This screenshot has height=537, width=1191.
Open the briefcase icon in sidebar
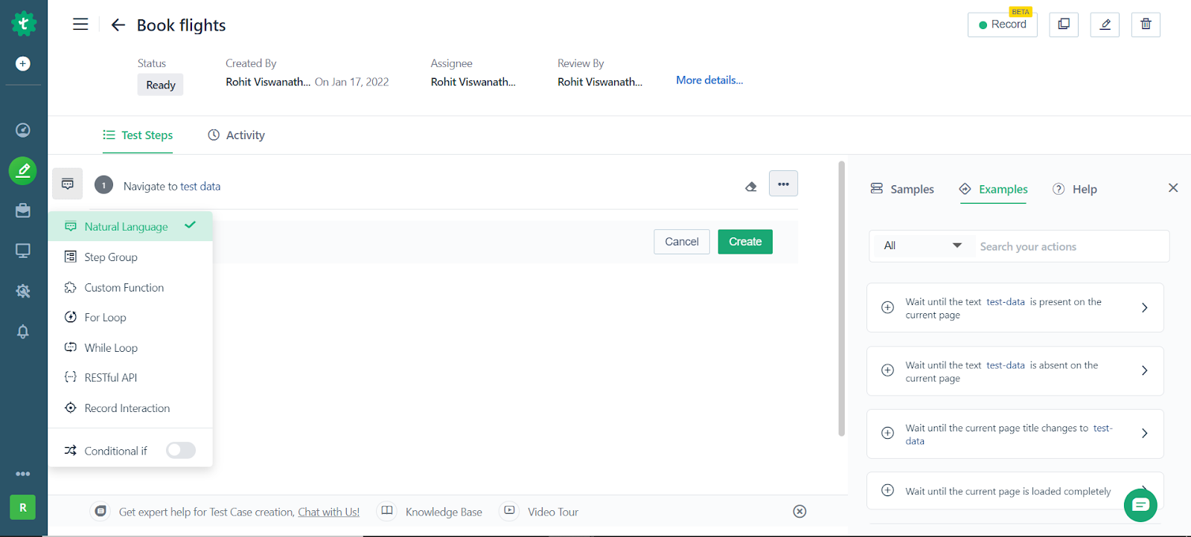23,210
